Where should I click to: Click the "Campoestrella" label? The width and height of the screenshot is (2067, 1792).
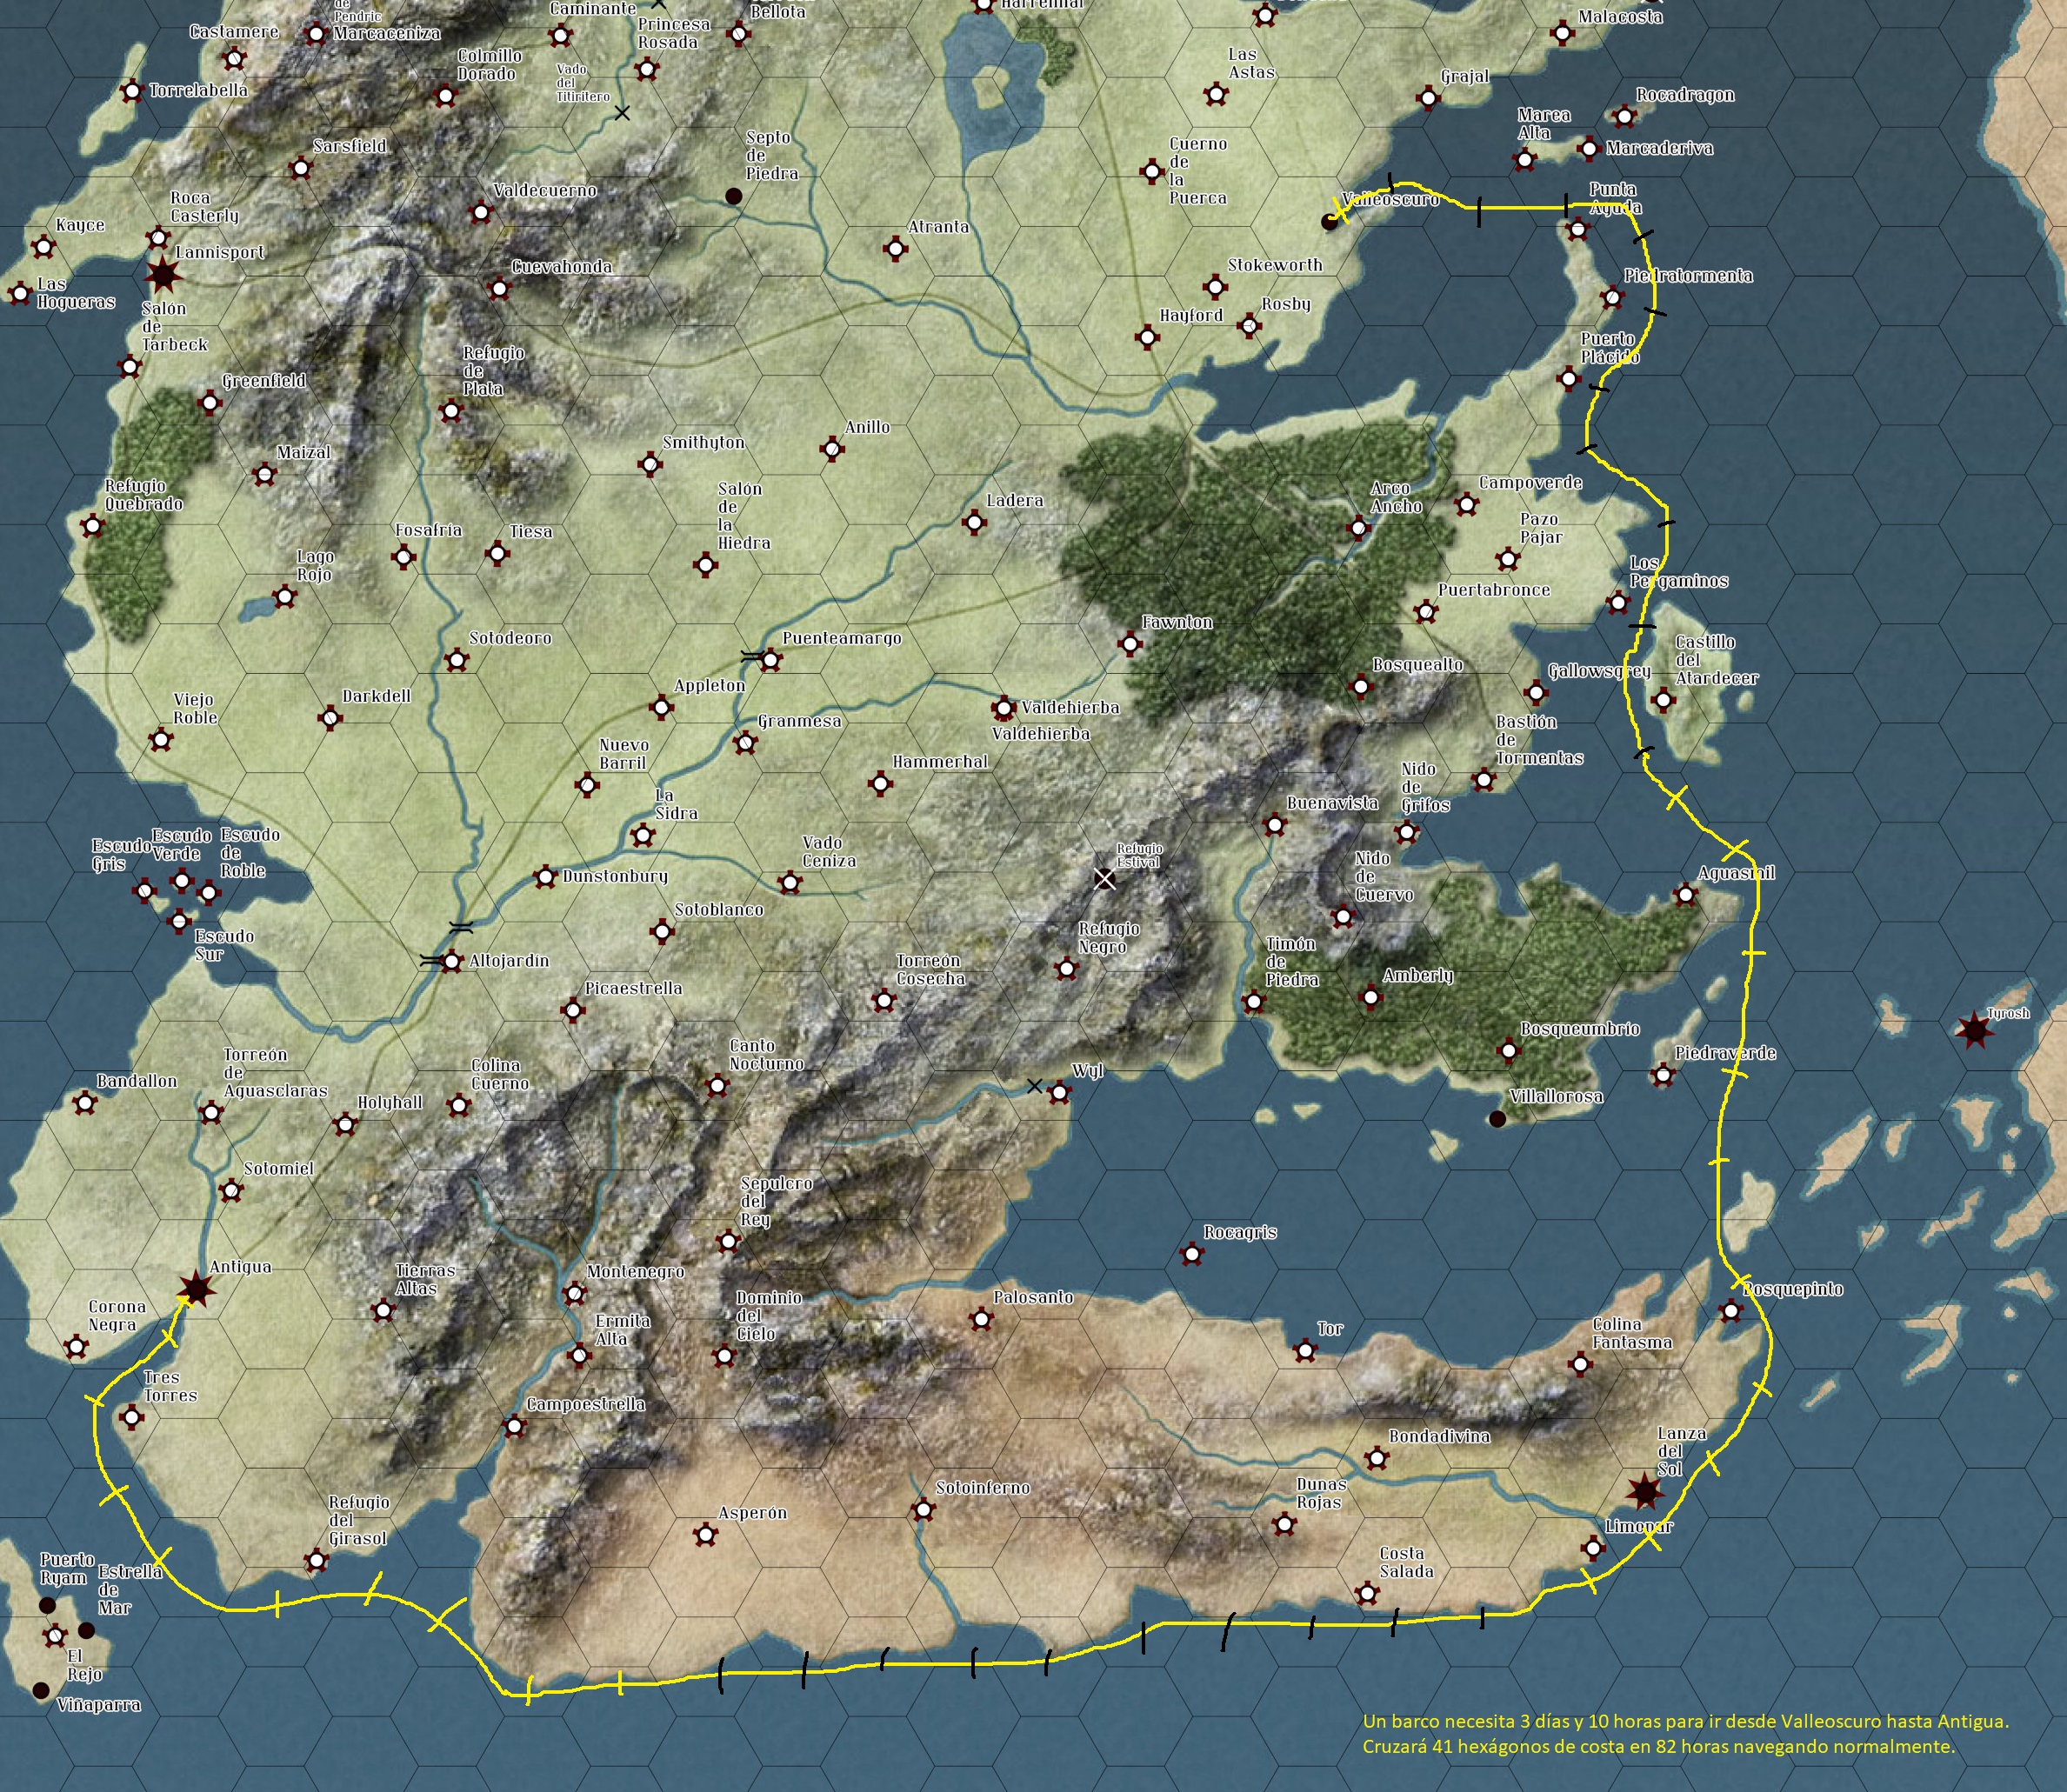[x=586, y=1404]
